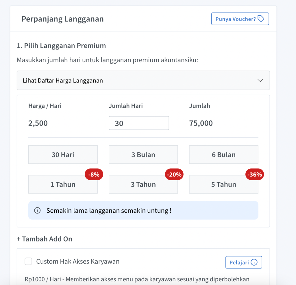Screen dimensions: 296x285
Task: Focus the Jumlah Hari input field
Action: coord(139,123)
